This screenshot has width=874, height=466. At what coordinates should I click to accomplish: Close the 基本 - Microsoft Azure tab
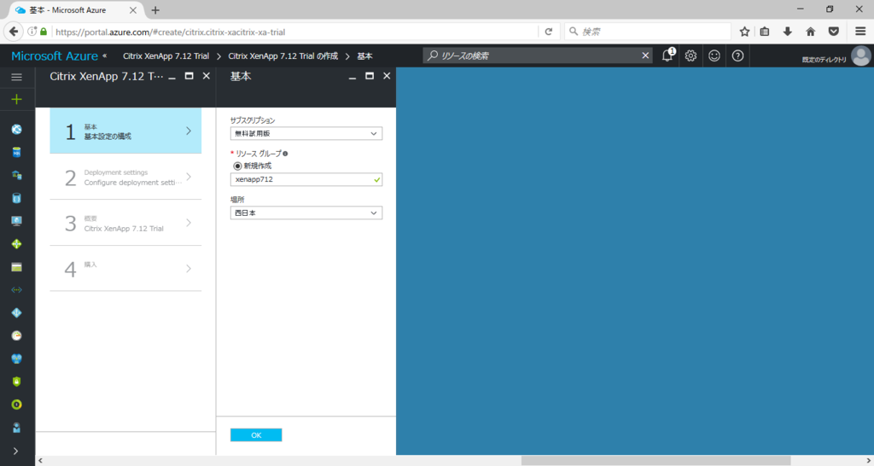click(132, 10)
